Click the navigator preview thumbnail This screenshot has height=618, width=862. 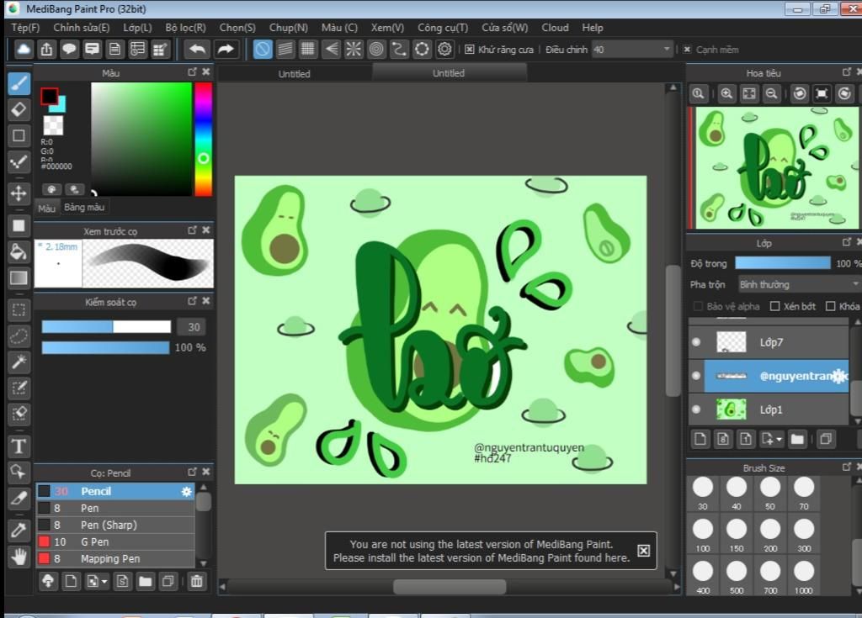tap(777, 167)
